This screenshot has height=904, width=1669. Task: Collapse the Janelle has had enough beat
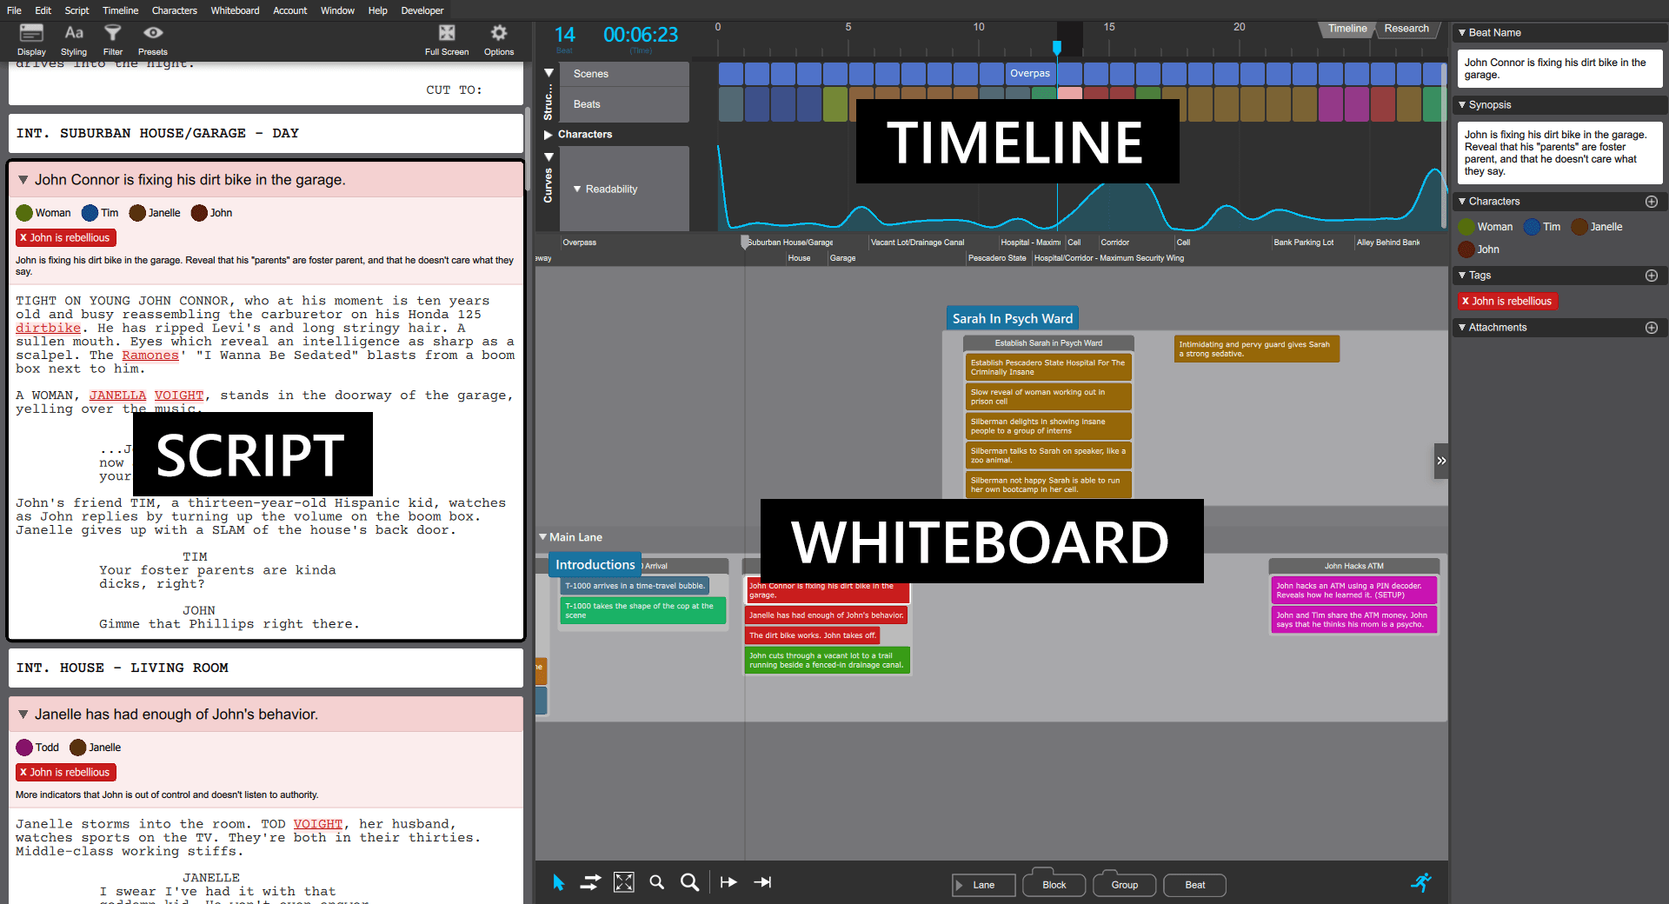(23, 715)
